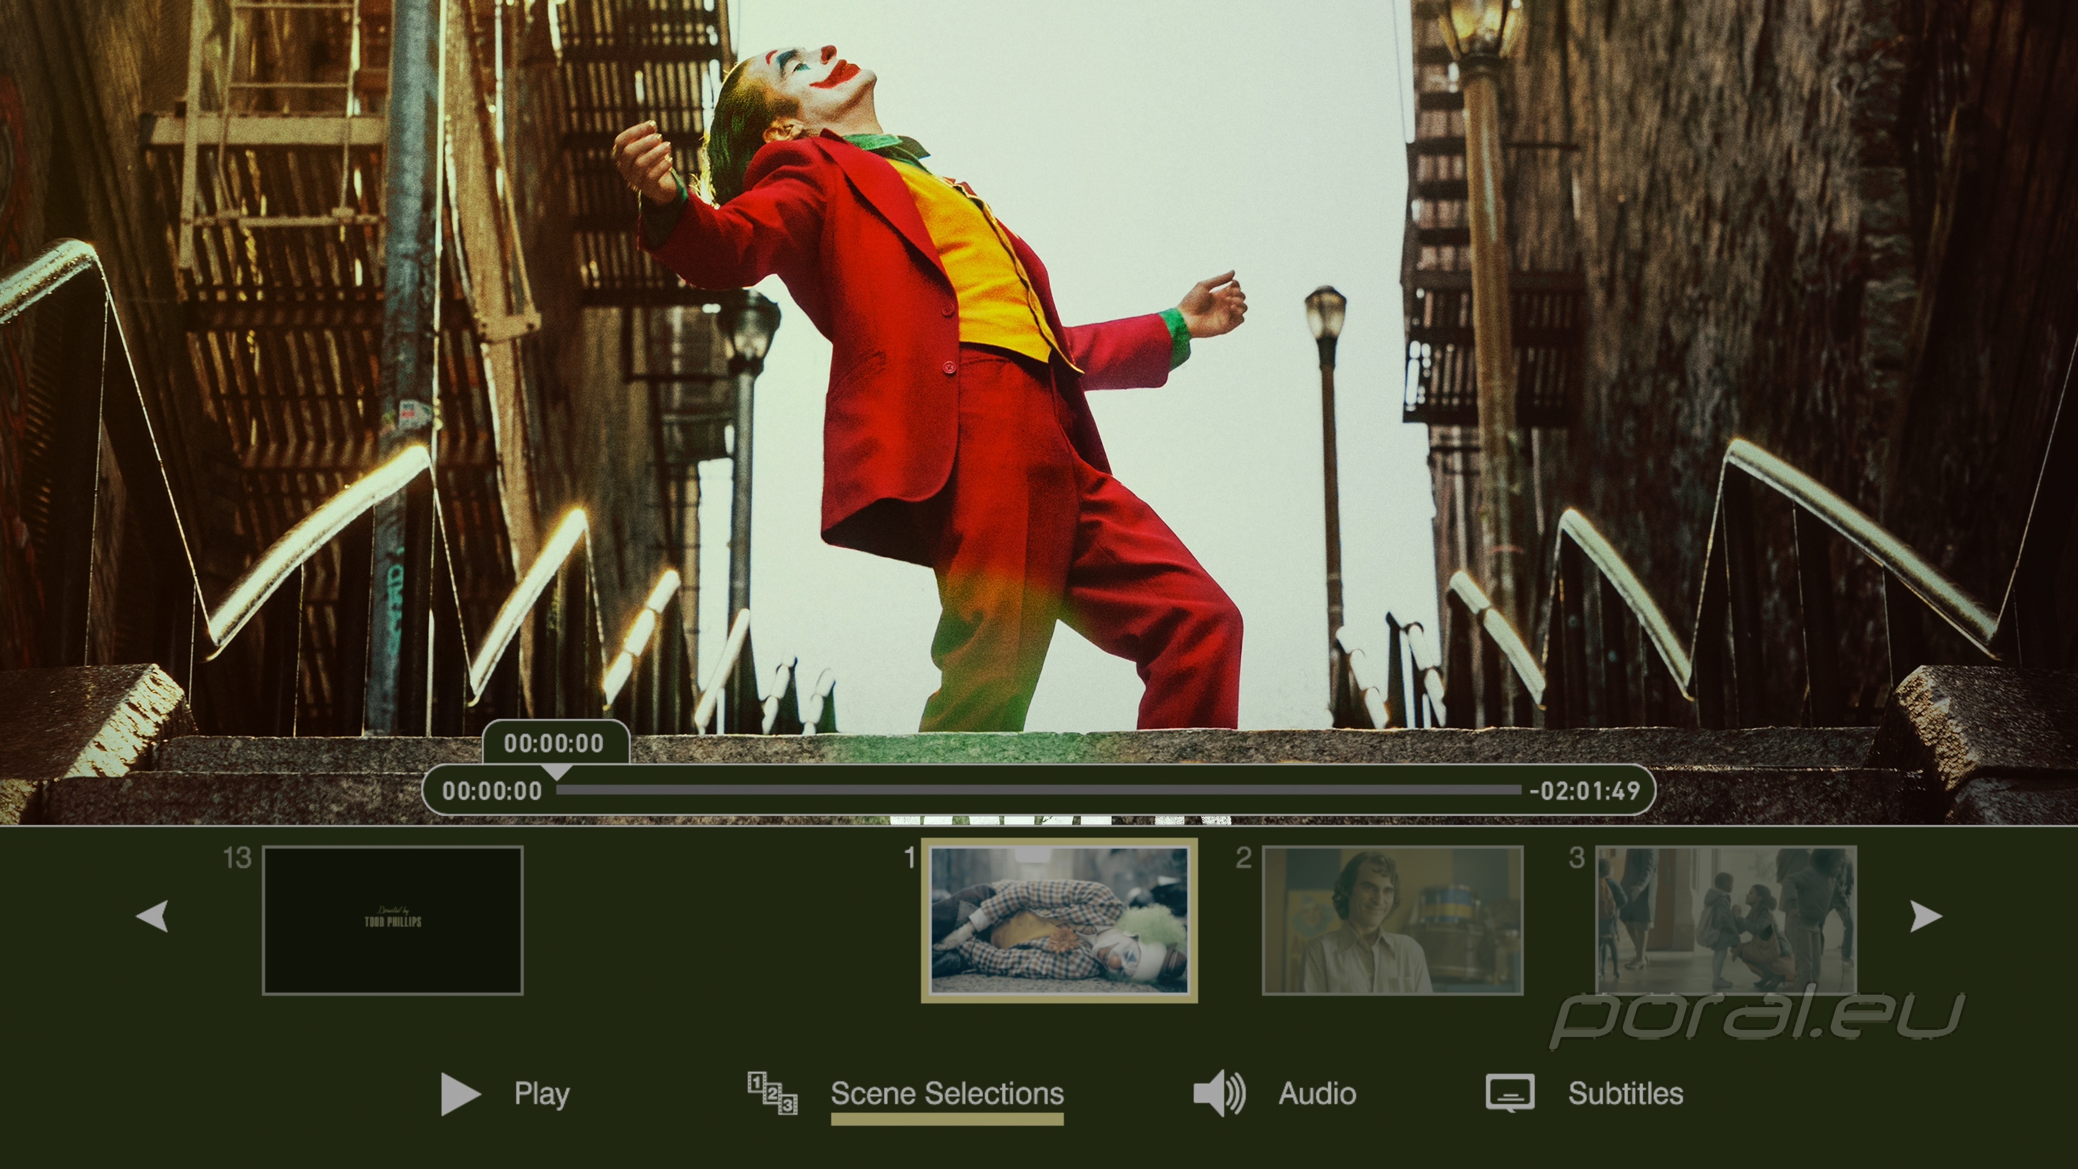This screenshot has width=2078, height=1169.
Task: Go to next scenes with right arrow
Action: [x=1926, y=916]
